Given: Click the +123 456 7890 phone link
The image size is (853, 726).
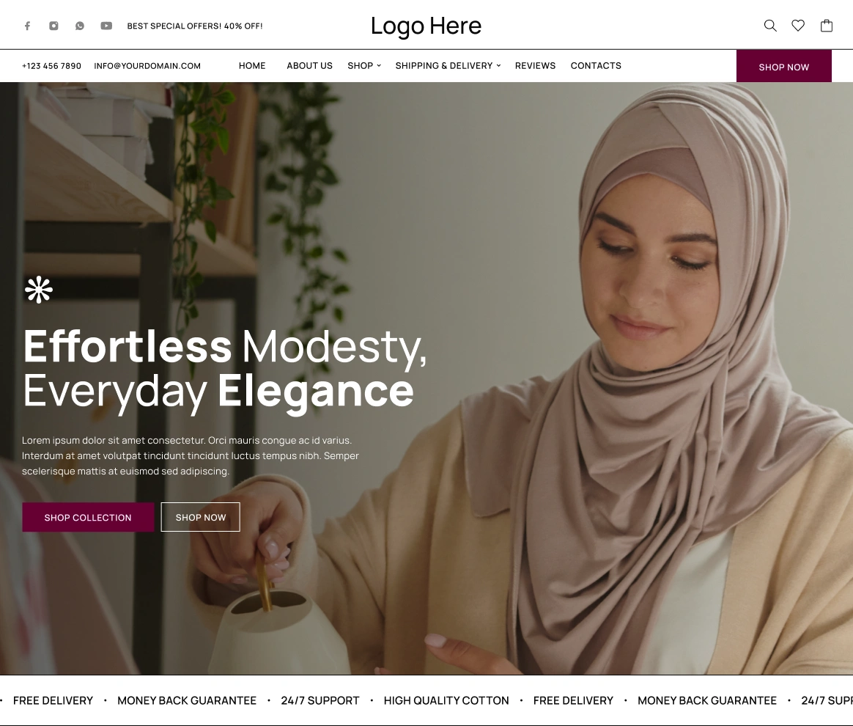Looking at the screenshot, I should (52, 66).
